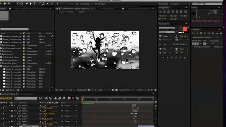Viewport: 226px width, 127px height.
Task: Switch to the Character panel tab
Action: point(163,24)
